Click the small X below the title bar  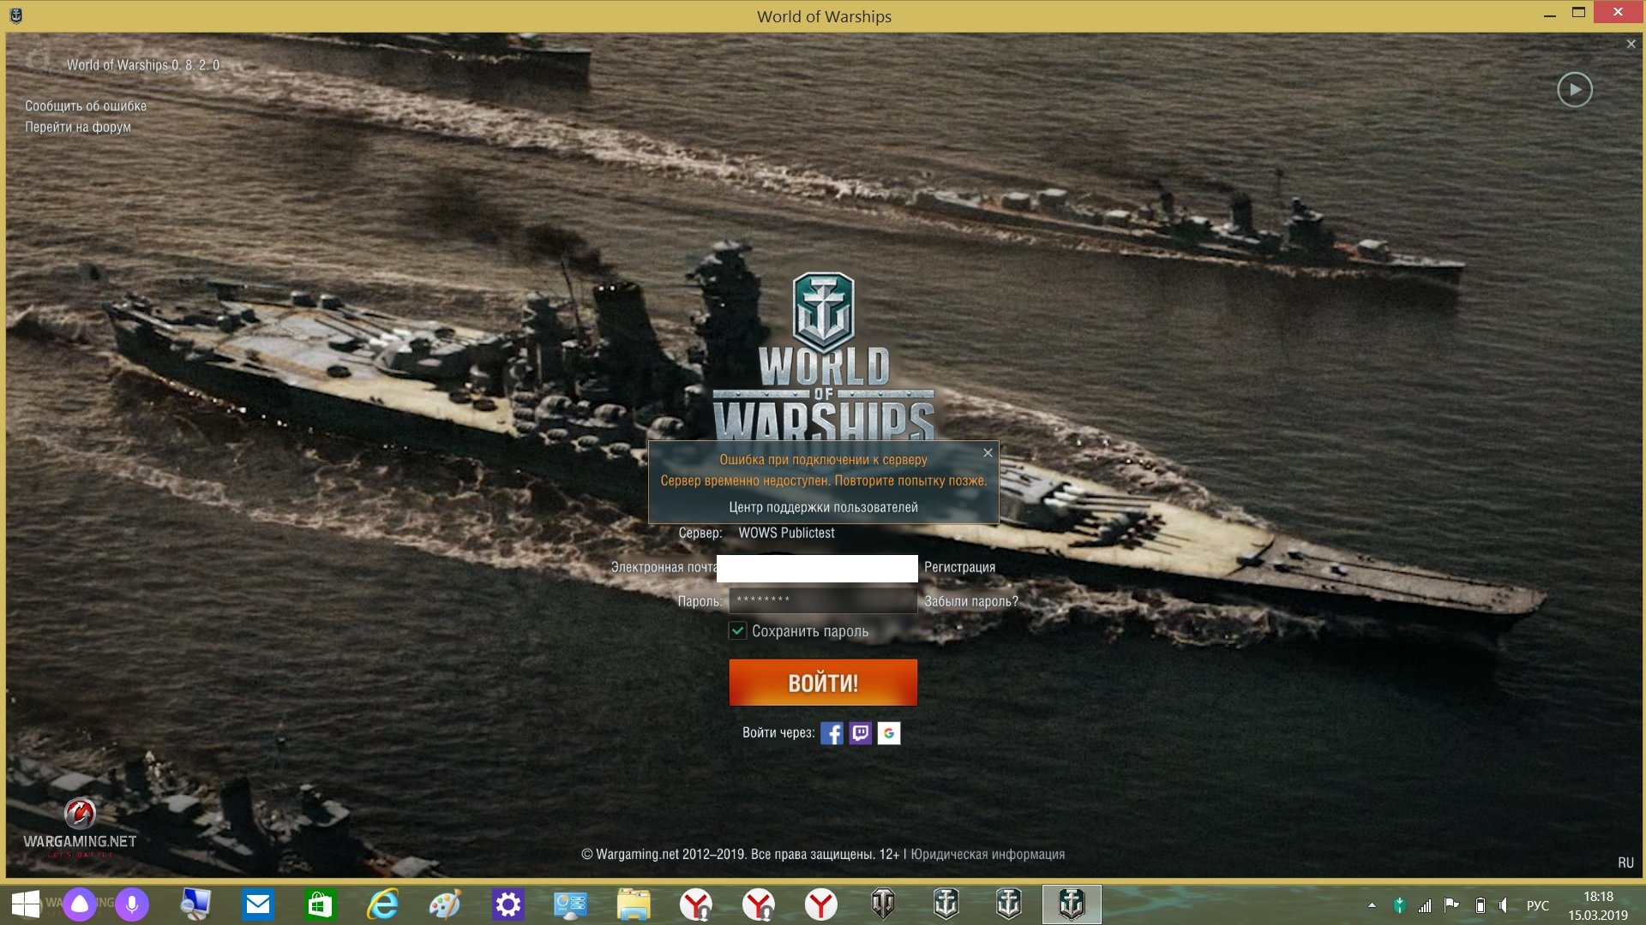pyautogui.click(x=1631, y=44)
